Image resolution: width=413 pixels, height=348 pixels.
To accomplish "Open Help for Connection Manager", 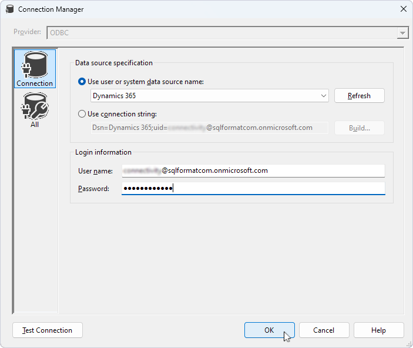I will (x=378, y=330).
